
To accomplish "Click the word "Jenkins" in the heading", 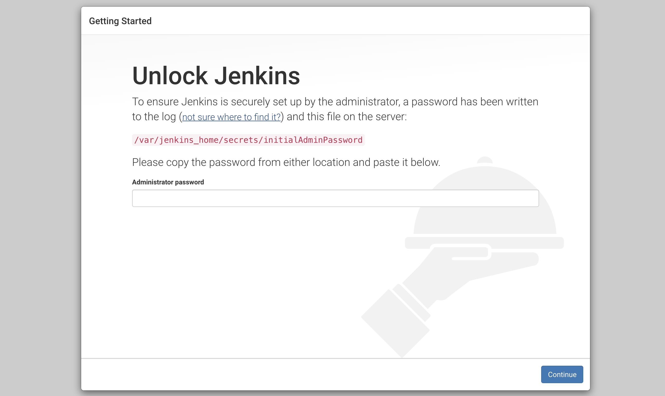I will tap(257, 76).
